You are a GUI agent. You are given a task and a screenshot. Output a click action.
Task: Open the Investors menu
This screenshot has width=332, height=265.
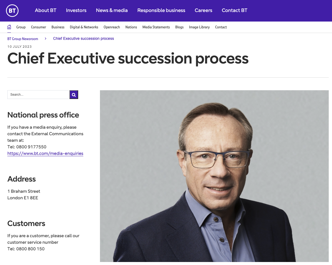click(x=76, y=10)
